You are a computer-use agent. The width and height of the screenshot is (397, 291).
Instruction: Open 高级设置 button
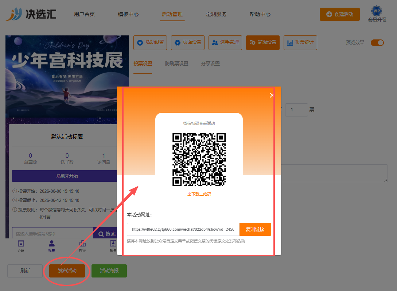point(263,43)
